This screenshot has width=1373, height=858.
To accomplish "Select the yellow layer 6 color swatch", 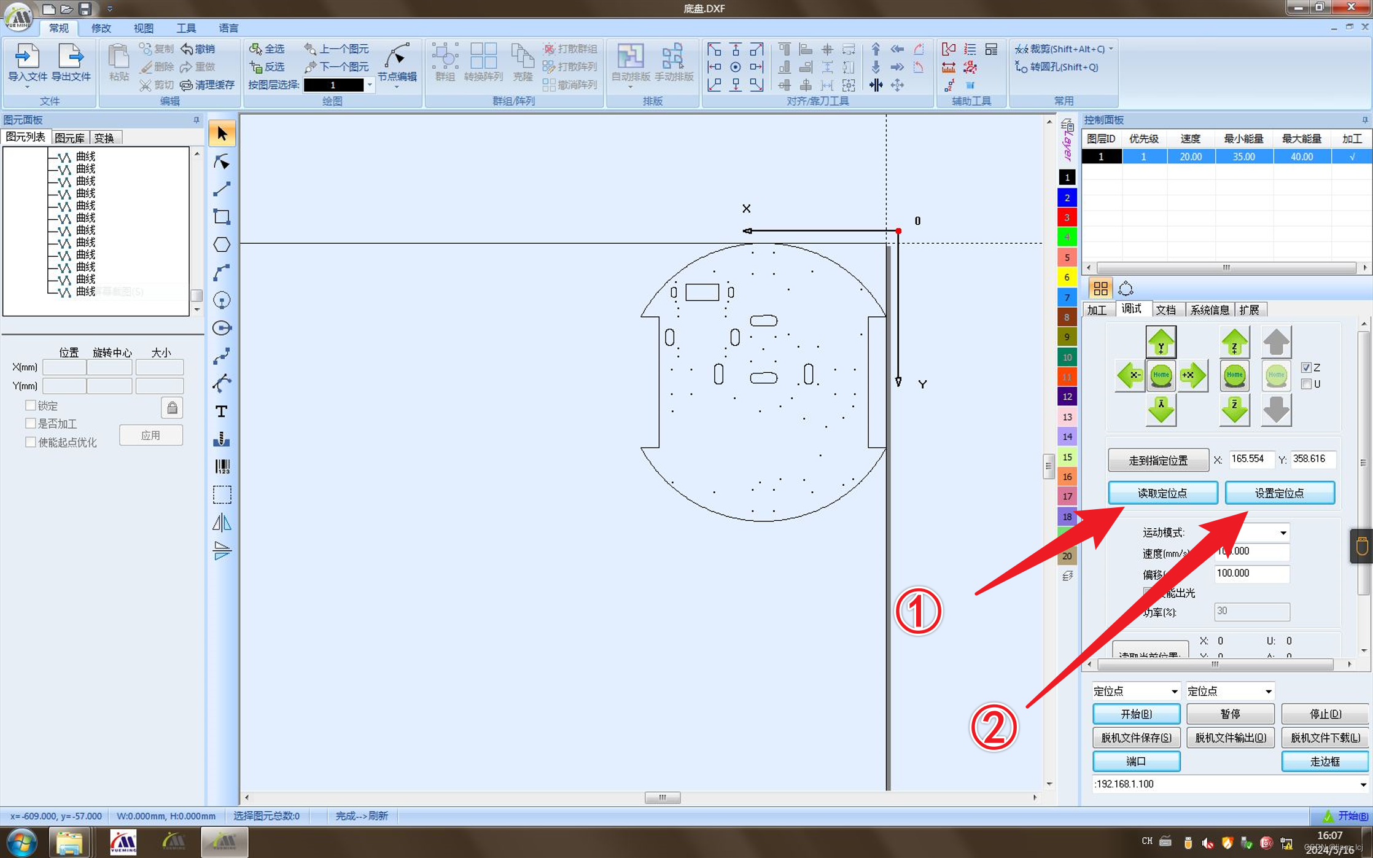I will [1067, 277].
